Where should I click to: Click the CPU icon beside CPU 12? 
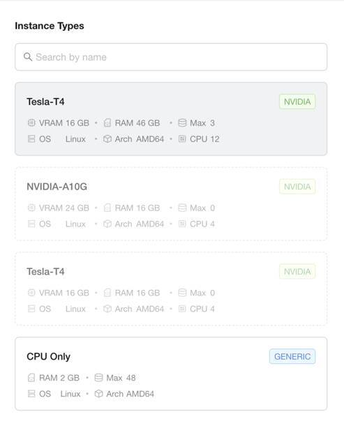pos(182,139)
